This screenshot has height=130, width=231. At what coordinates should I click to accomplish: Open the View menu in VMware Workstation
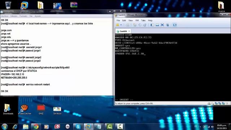pos(131,21)
